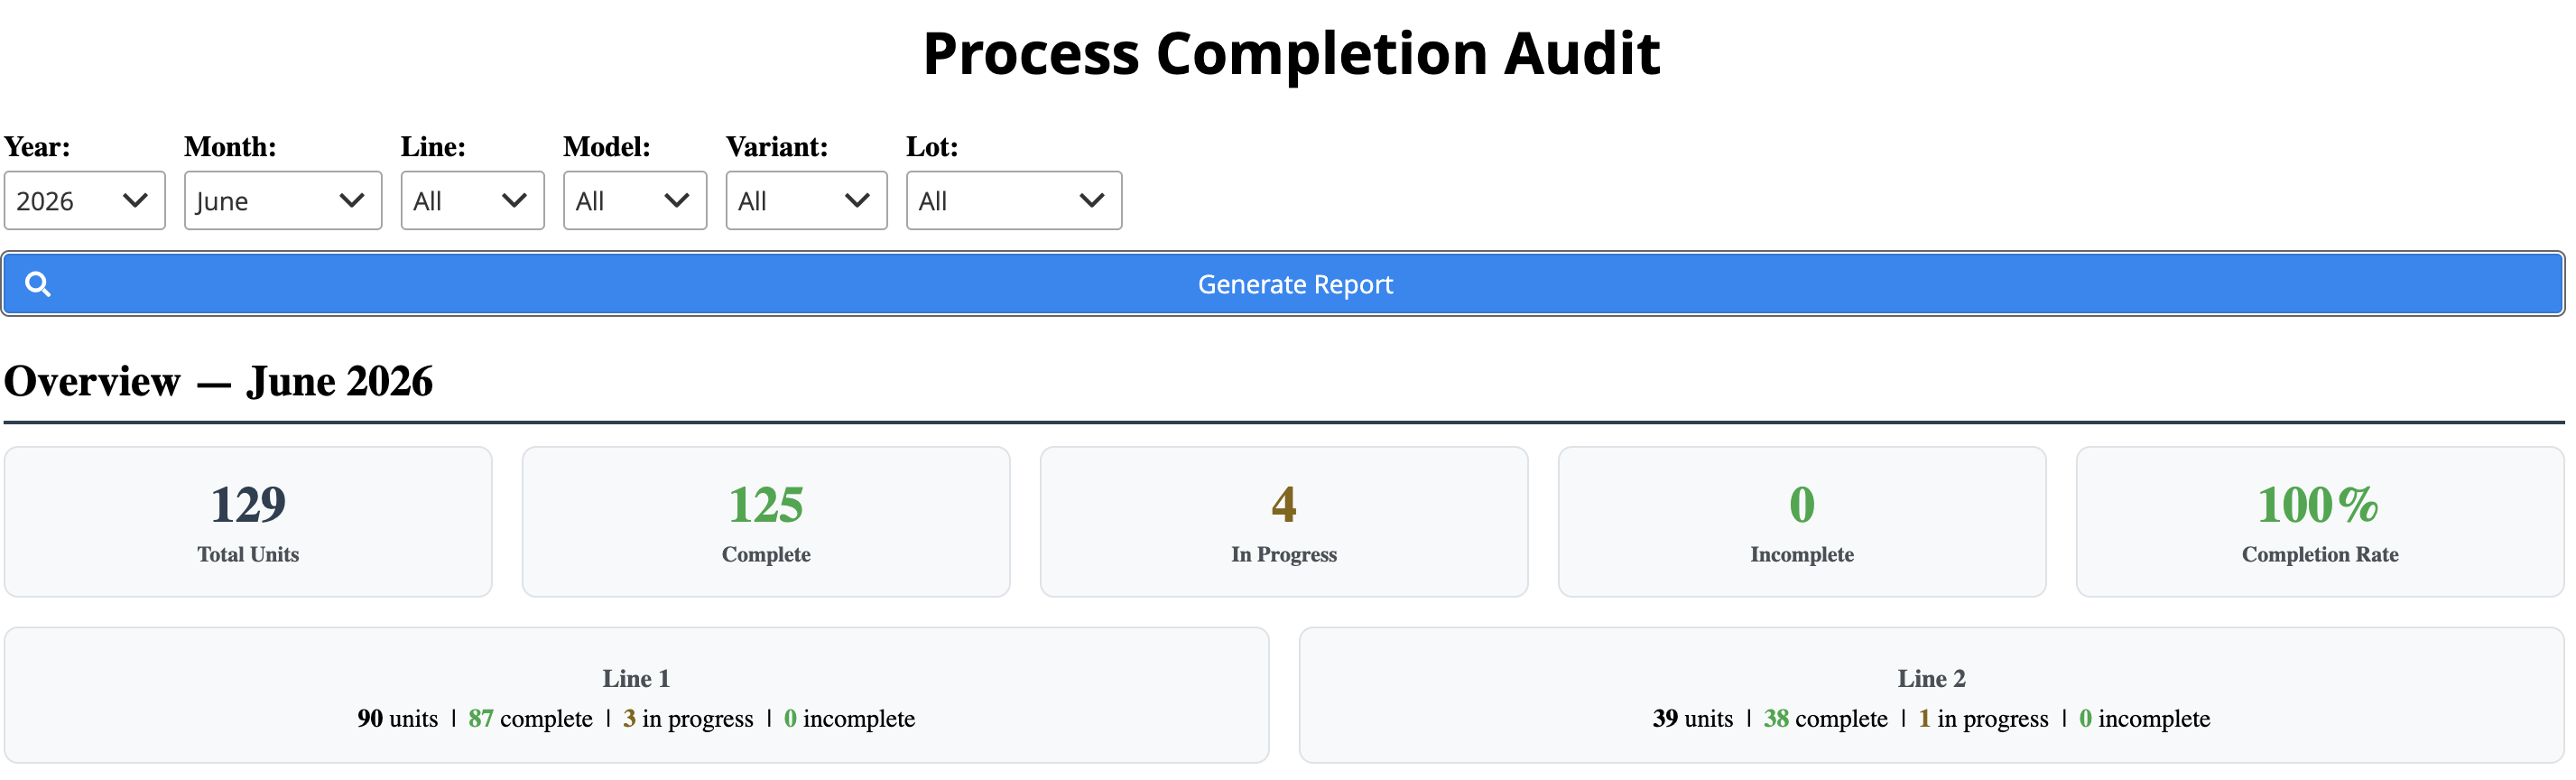The image size is (2576, 780).
Task: Select the 125 Complete card
Action: tap(766, 522)
